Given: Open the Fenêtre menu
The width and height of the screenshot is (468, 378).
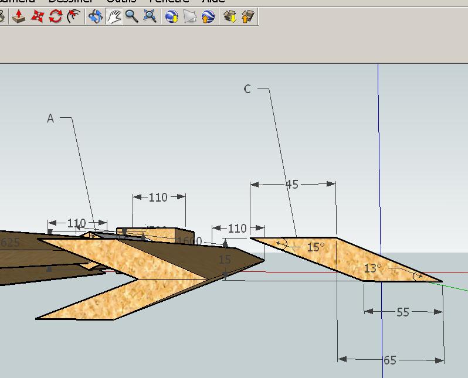Looking at the screenshot, I should click(169, 1).
